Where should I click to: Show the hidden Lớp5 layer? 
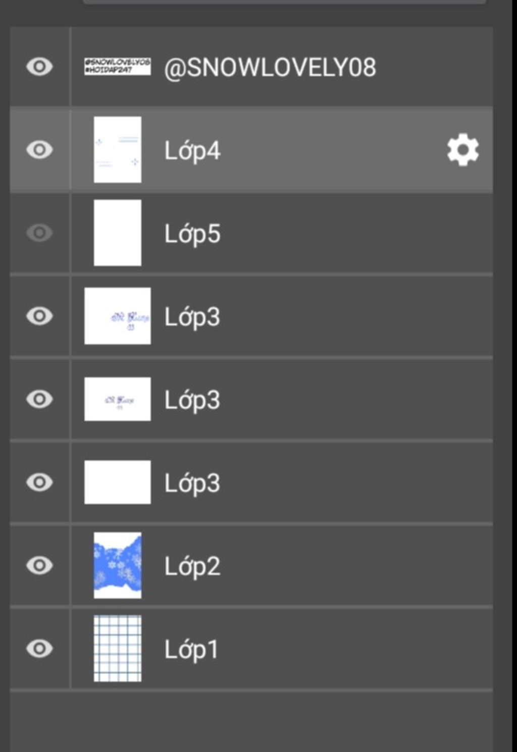(x=39, y=233)
